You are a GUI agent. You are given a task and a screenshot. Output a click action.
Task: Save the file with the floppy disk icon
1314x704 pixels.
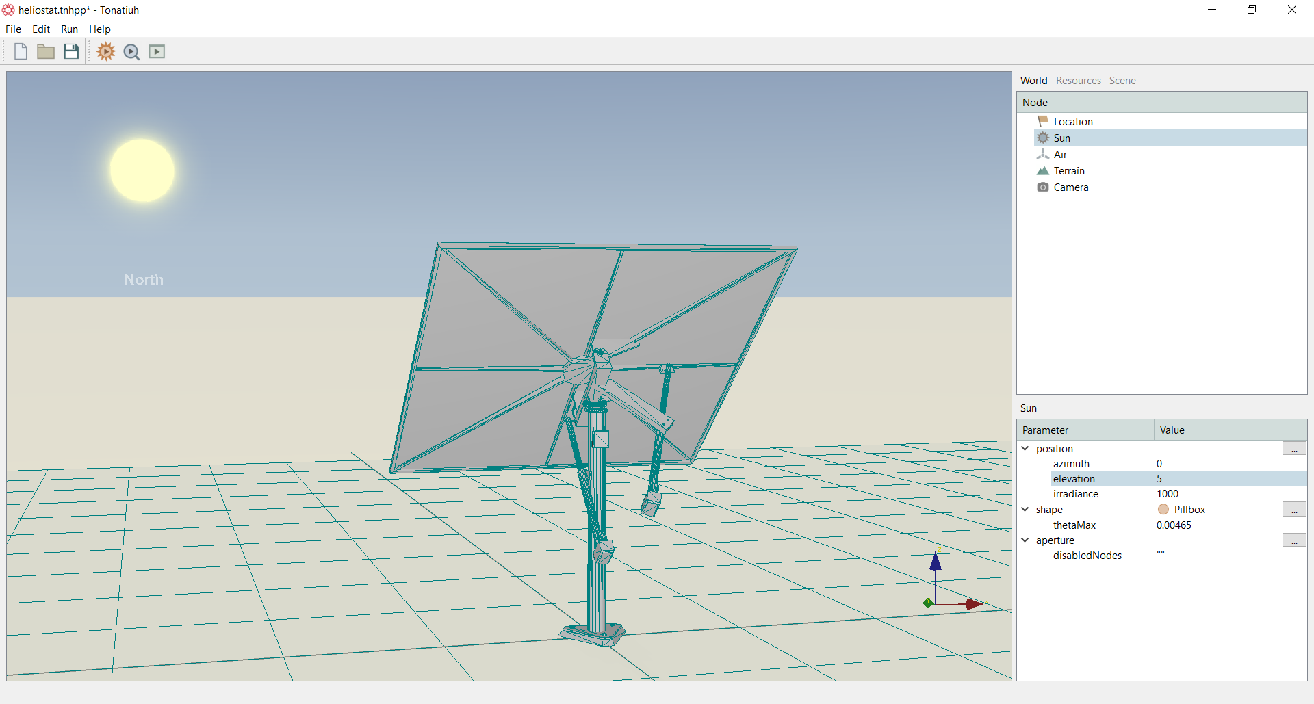tap(71, 51)
